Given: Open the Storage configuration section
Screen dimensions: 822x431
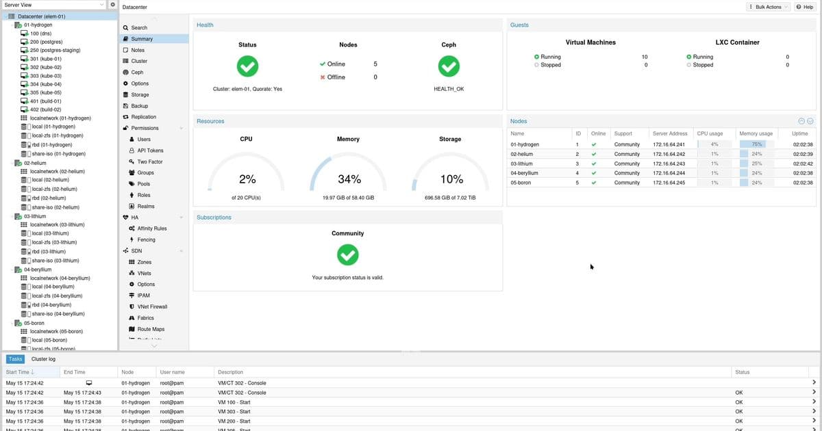Looking at the screenshot, I should pos(140,94).
